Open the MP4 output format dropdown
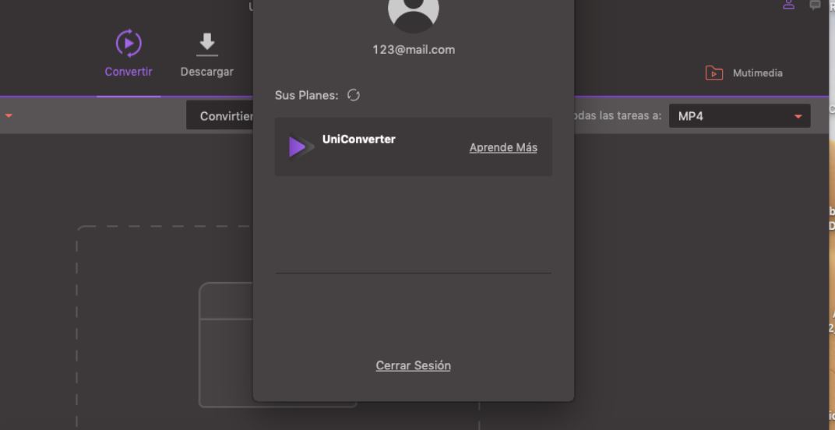835x430 pixels. pos(740,115)
